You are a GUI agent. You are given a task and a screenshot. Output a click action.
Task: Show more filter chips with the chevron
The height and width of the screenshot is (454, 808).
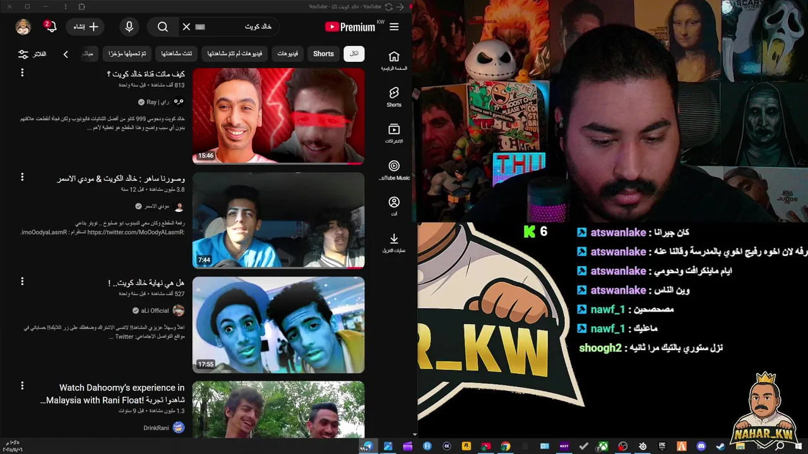point(66,54)
